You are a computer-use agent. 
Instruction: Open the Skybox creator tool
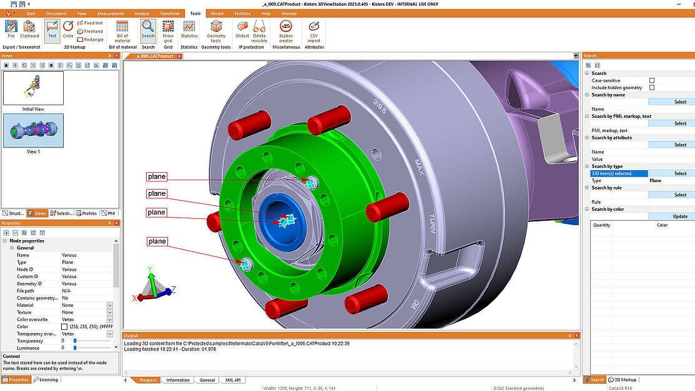(x=286, y=29)
